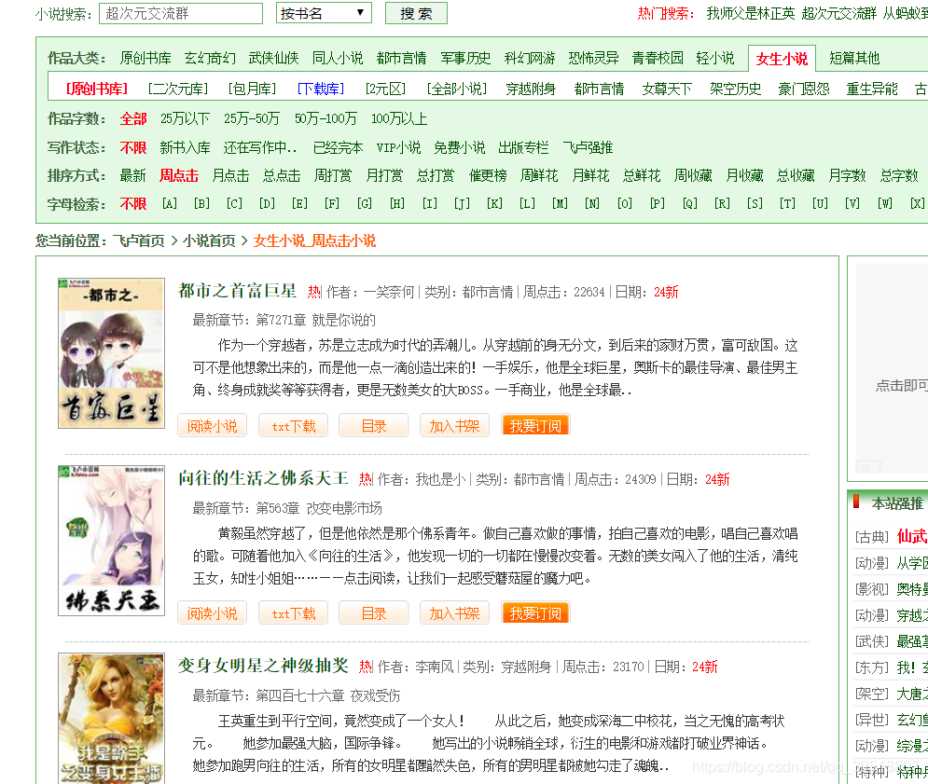
Task: Filter by VIP小说
Action: click(x=398, y=147)
